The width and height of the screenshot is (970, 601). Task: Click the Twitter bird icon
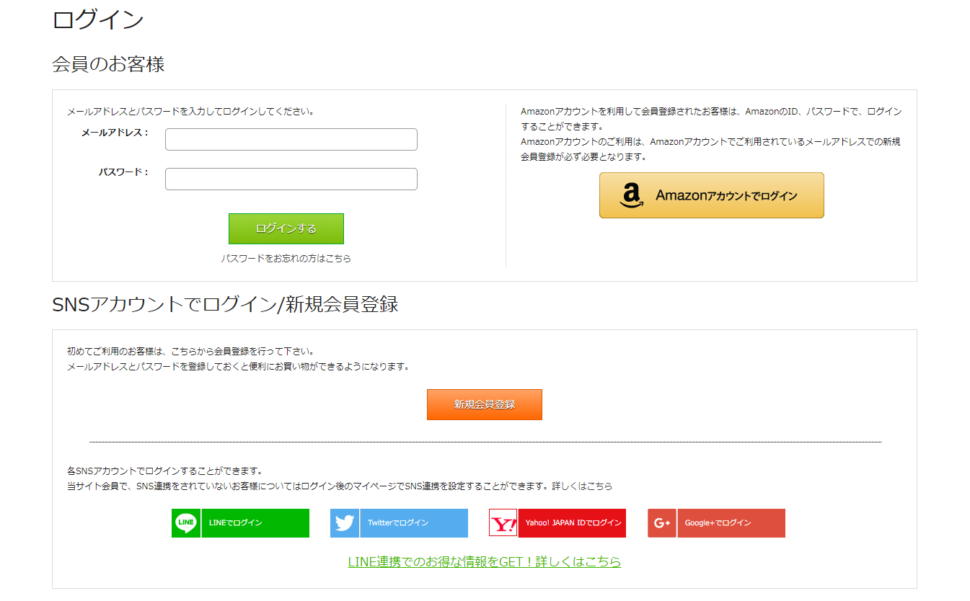345,523
